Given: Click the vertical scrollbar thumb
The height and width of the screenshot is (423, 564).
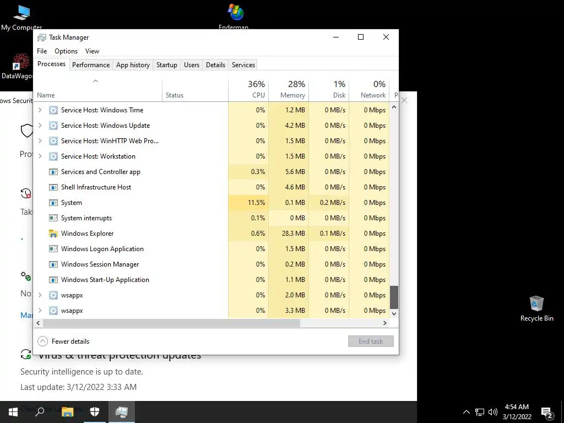Looking at the screenshot, I should 394,297.
